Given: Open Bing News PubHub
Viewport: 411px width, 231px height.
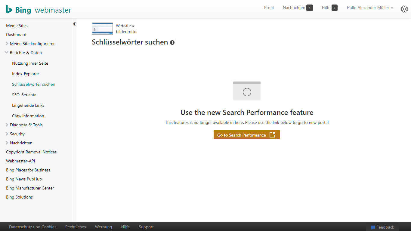Looking at the screenshot, I should pyautogui.click(x=24, y=179).
